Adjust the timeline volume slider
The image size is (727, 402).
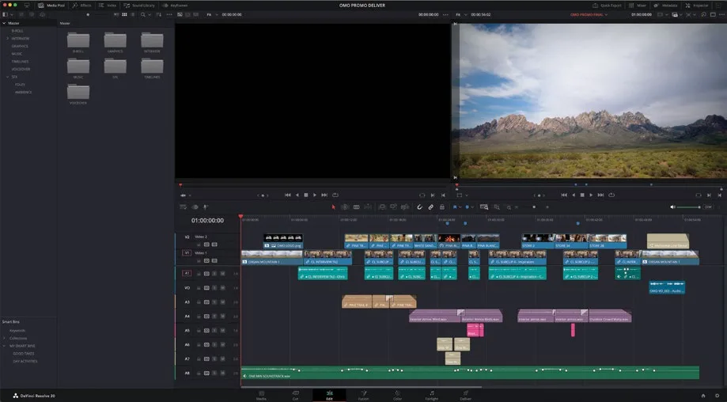(688, 207)
